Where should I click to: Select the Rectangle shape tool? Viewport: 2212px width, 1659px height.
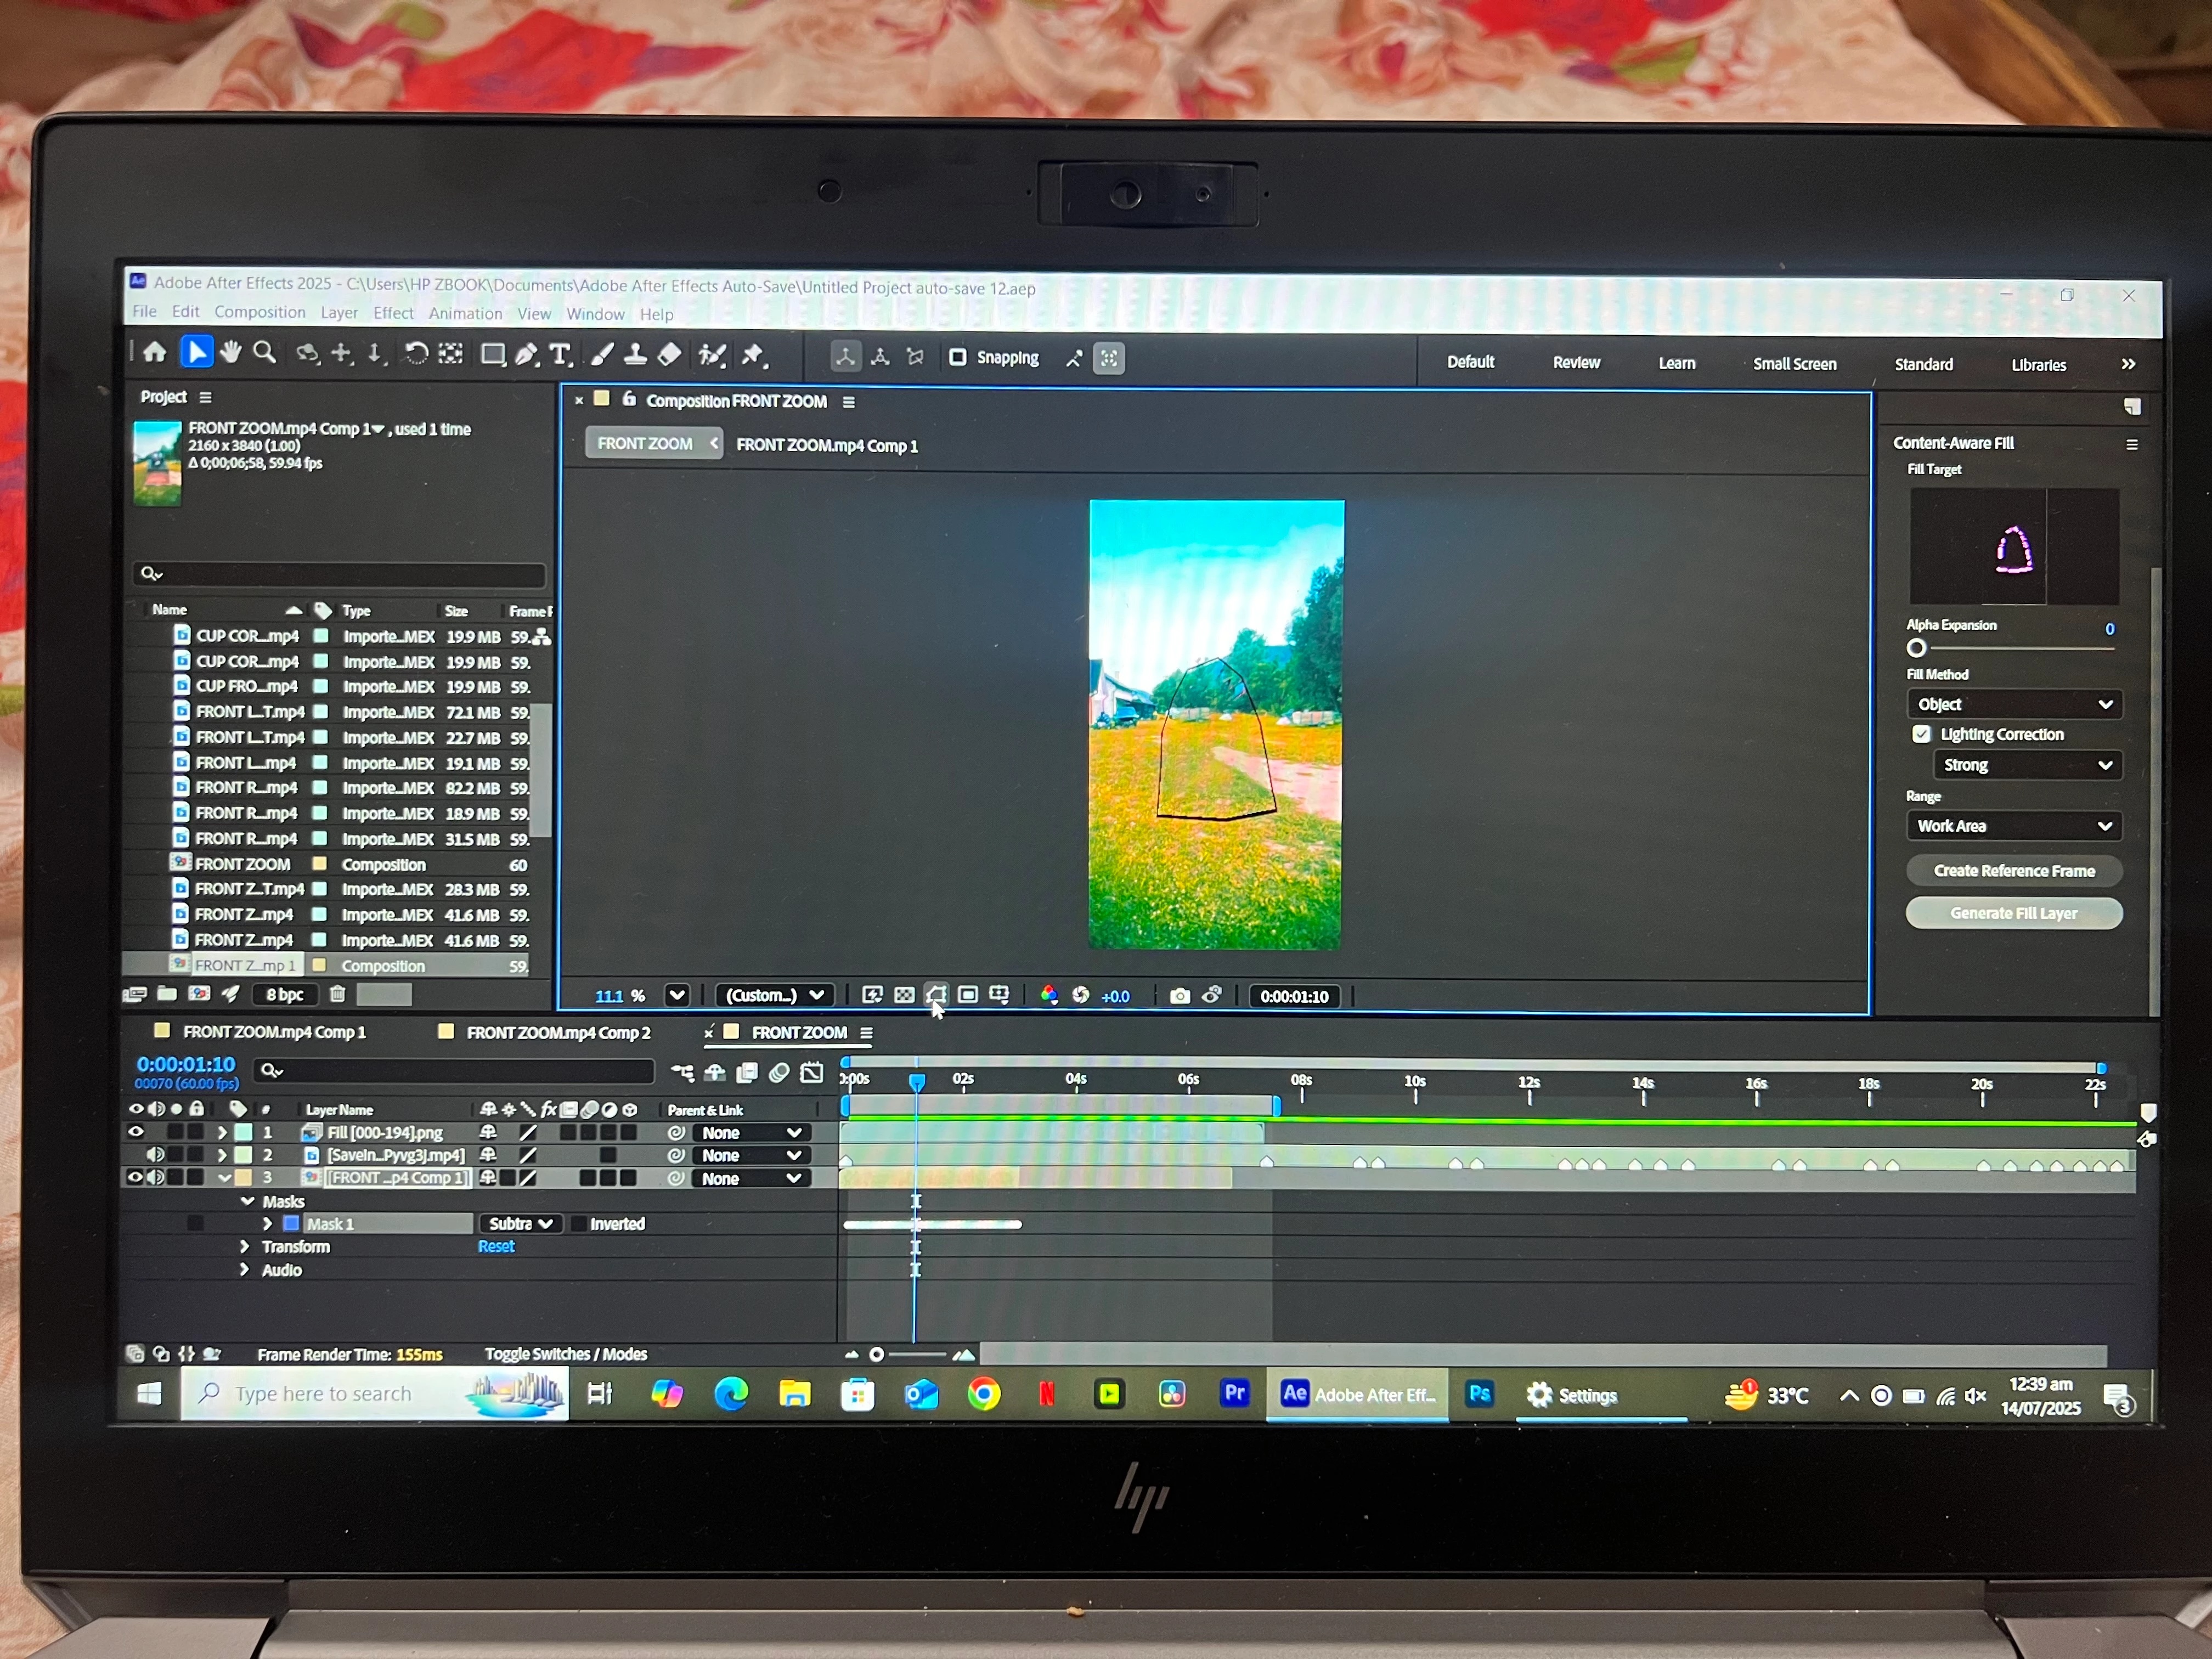point(492,355)
